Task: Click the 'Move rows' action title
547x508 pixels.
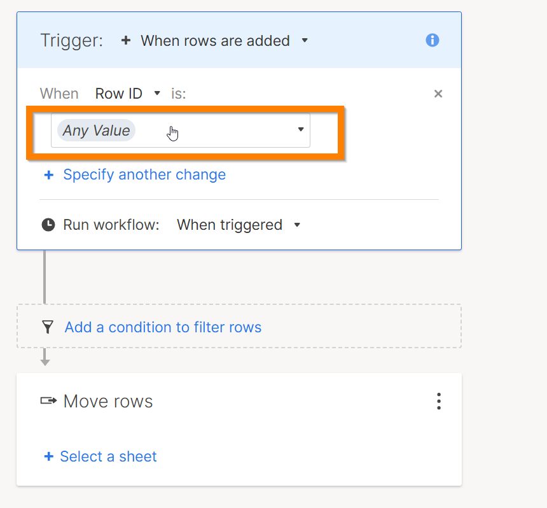Action: coord(108,401)
